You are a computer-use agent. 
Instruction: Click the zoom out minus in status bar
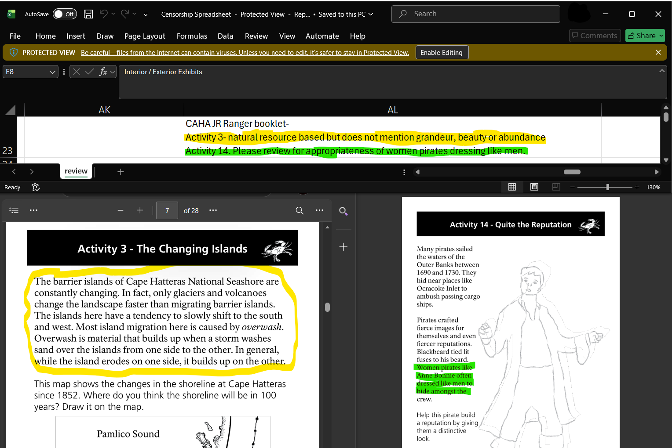pyautogui.click(x=572, y=187)
